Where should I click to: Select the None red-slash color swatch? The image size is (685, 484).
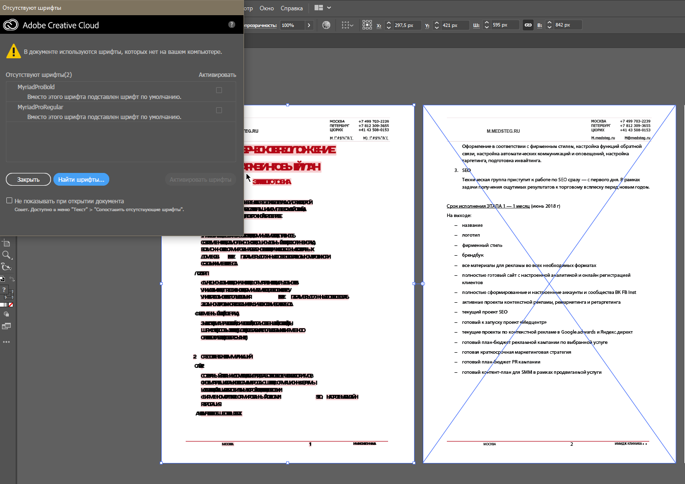click(11, 305)
